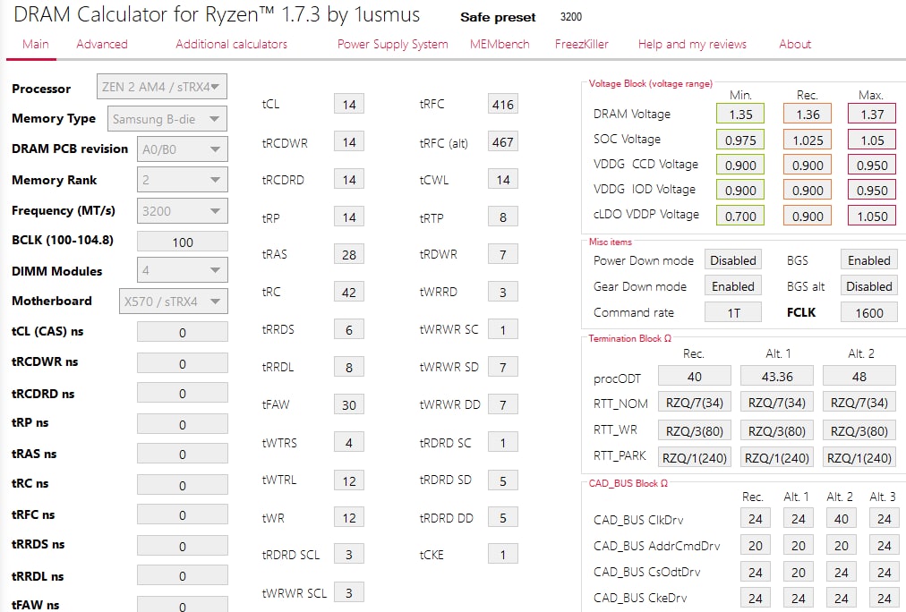Open Additional calculators tab
Viewport: 906px width, 612px height.
(231, 45)
